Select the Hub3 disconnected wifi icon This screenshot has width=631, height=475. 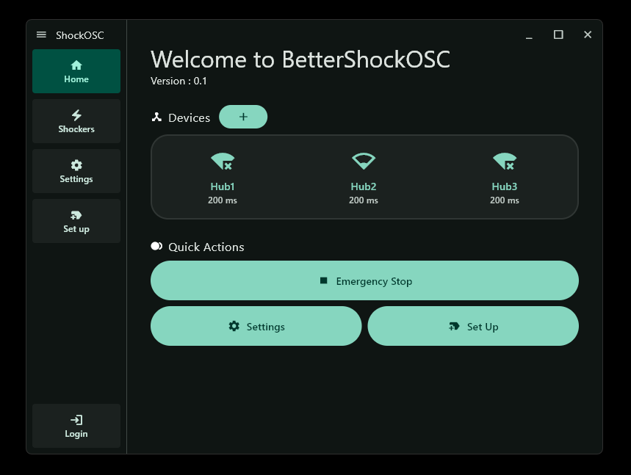point(505,162)
